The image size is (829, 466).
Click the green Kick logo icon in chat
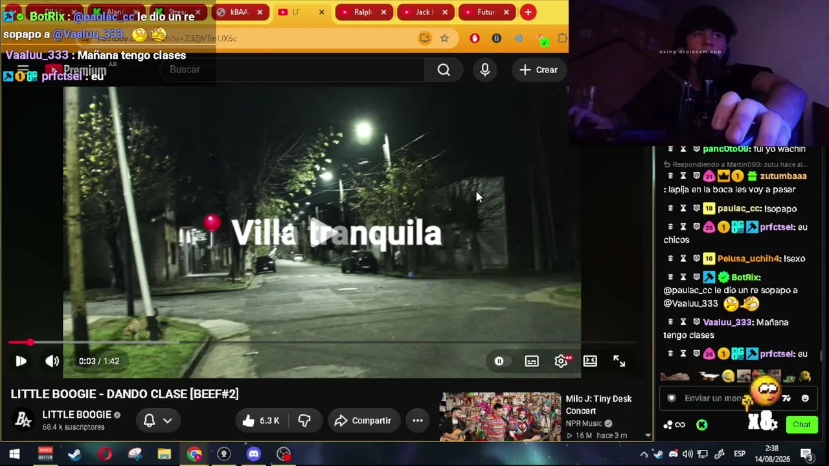[x=702, y=425]
